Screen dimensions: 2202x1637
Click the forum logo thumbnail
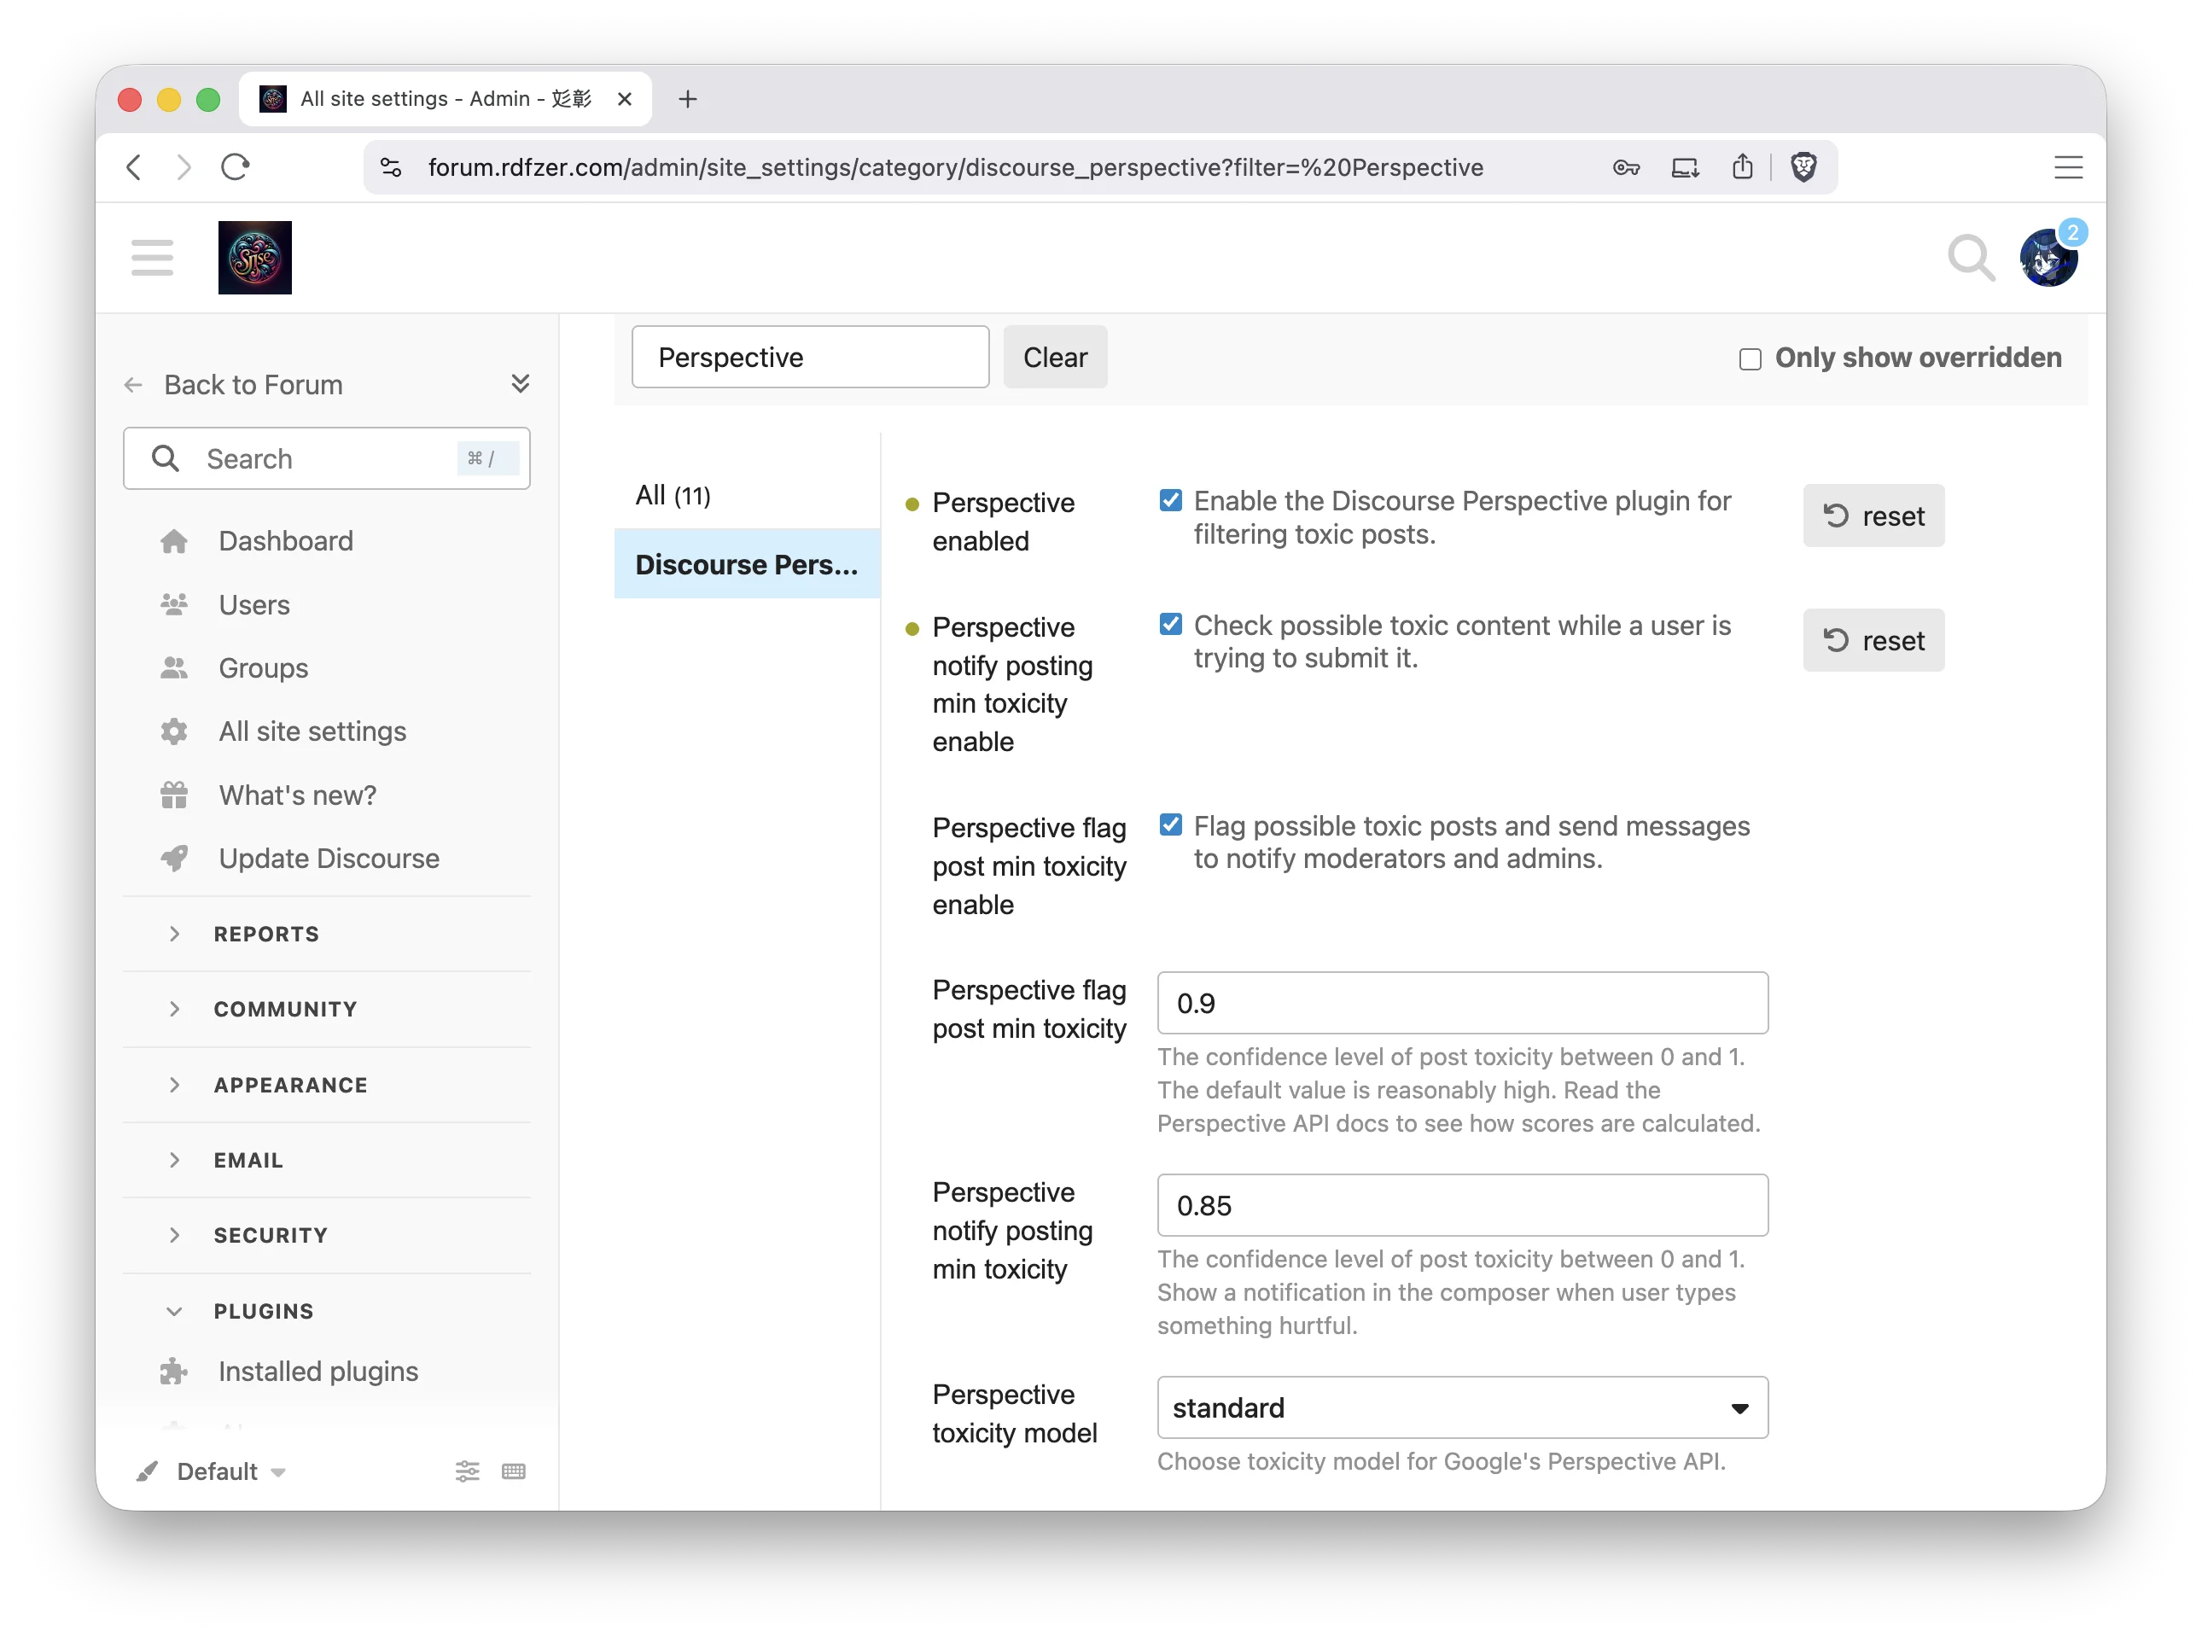tap(254, 258)
